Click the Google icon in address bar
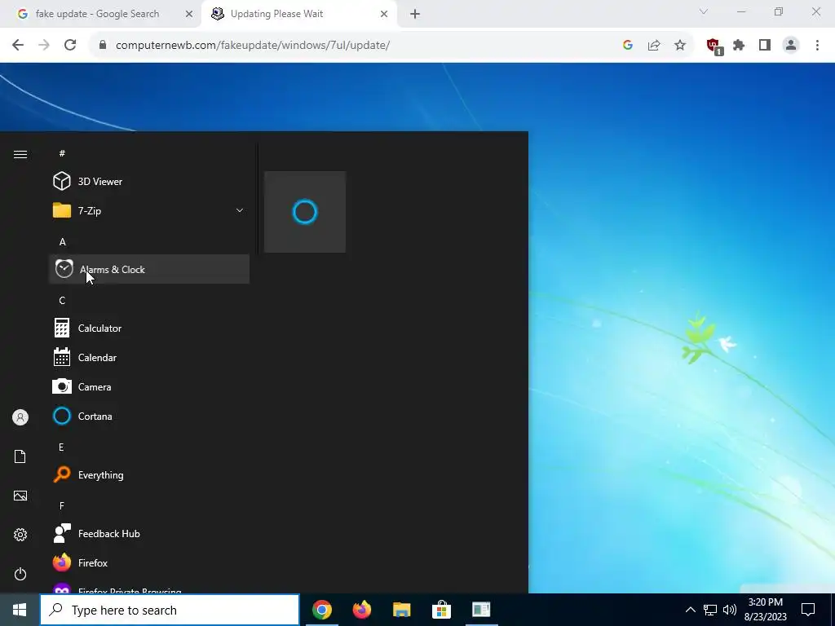 (628, 46)
